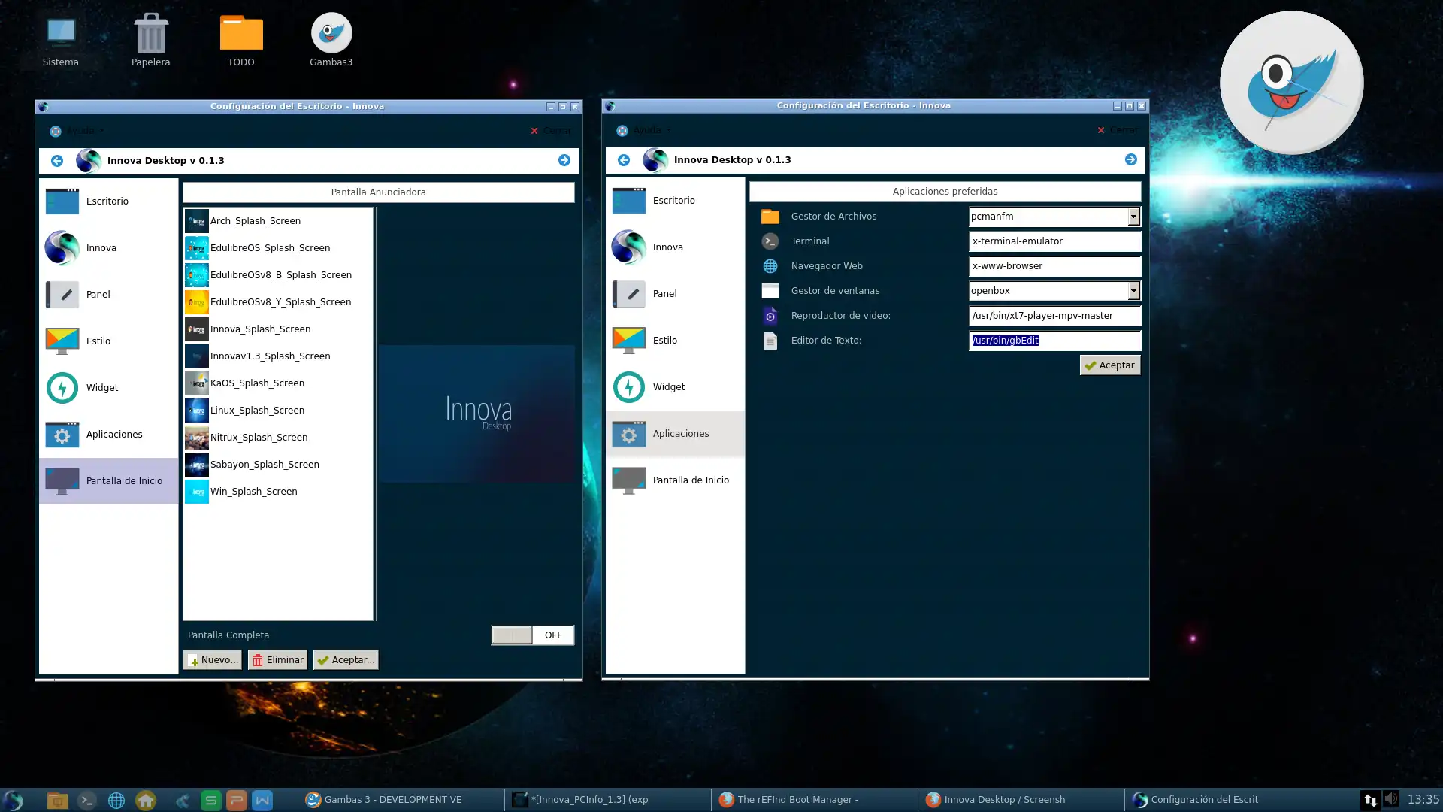
Task: Open web browser globe icon in taskbar
Action: click(x=116, y=801)
